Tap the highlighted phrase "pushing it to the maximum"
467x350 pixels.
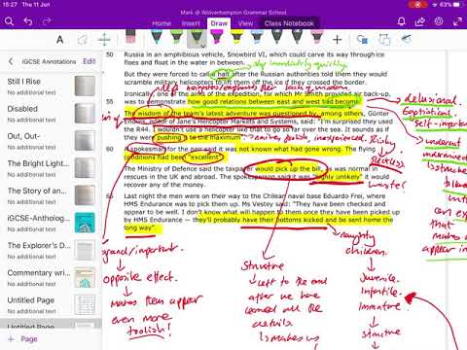[x=199, y=137]
